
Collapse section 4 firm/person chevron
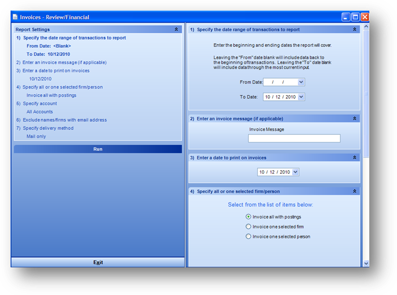point(355,191)
